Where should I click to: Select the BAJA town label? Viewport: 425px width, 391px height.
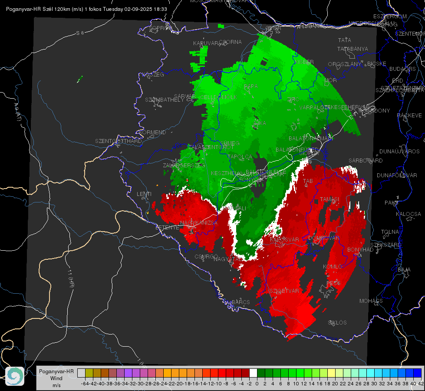click(404, 270)
